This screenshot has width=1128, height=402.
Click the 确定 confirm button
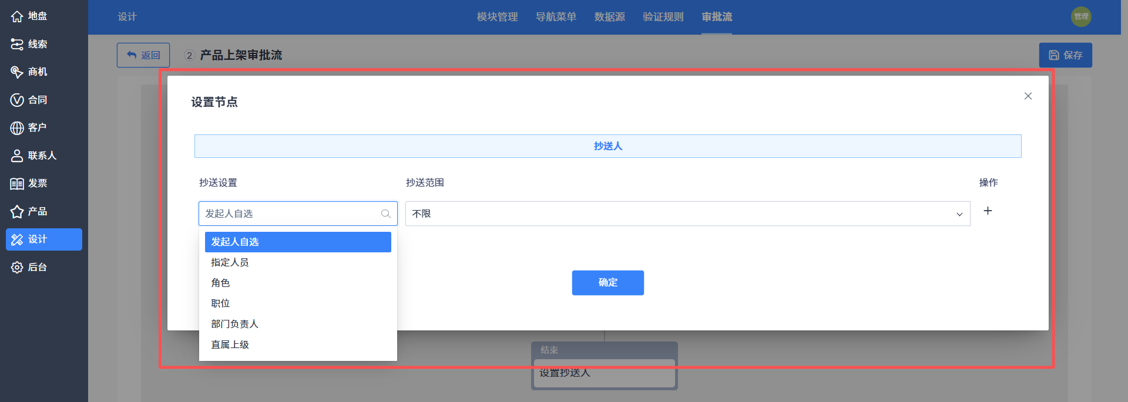(x=607, y=283)
